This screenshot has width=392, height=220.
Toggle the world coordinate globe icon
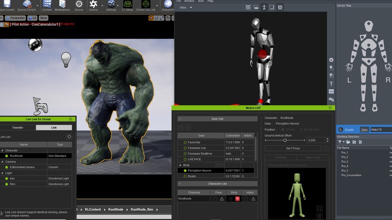coord(168,18)
